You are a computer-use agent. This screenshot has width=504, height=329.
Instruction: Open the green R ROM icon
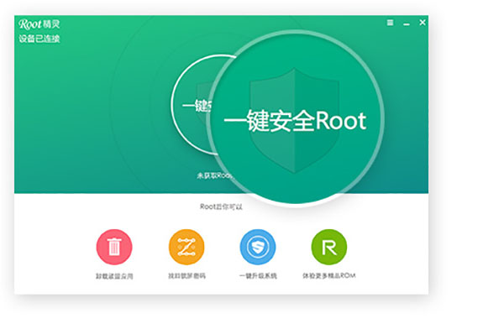[329, 247]
